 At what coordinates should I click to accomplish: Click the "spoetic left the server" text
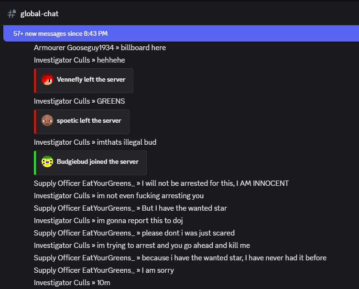pyautogui.click(x=89, y=120)
